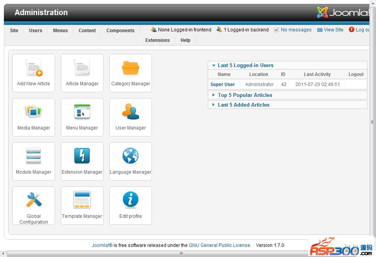The height and width of the screenshot is (257, 376).
Task: Click the Logout column header
Action: pos(356,74)
